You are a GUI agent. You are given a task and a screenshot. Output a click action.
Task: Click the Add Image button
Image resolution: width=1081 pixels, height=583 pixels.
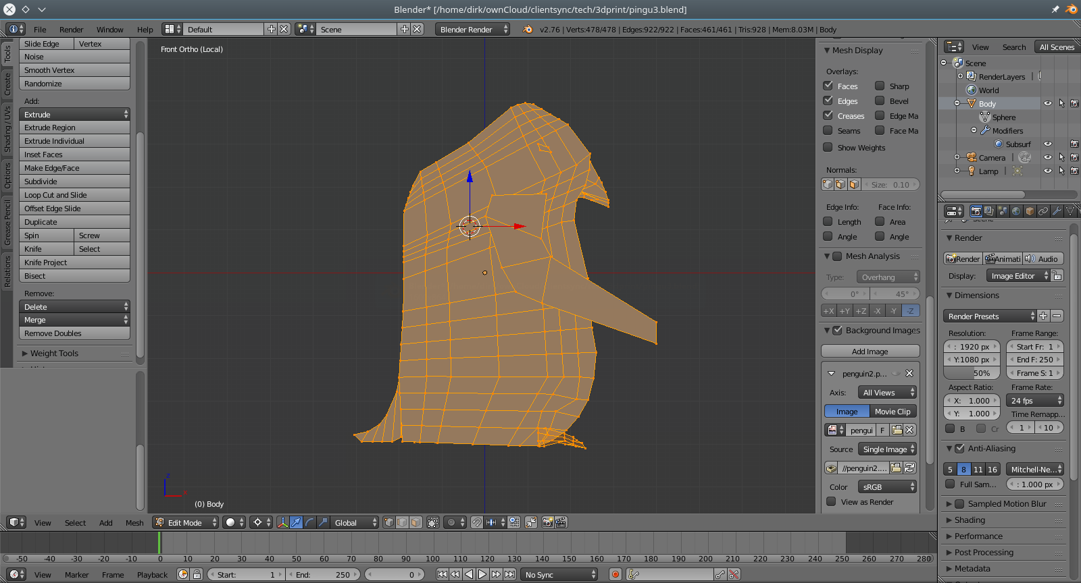point(870,352)
